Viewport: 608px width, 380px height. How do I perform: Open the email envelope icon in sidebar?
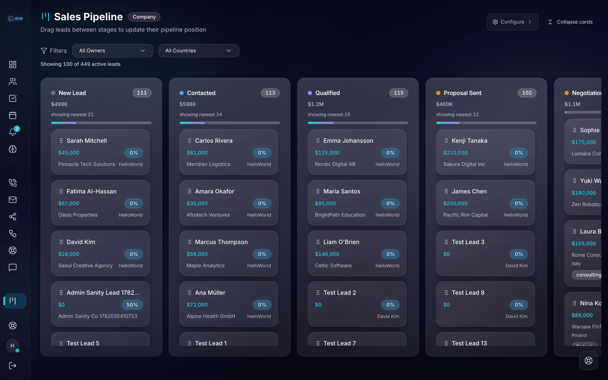(x=13, y=199)
